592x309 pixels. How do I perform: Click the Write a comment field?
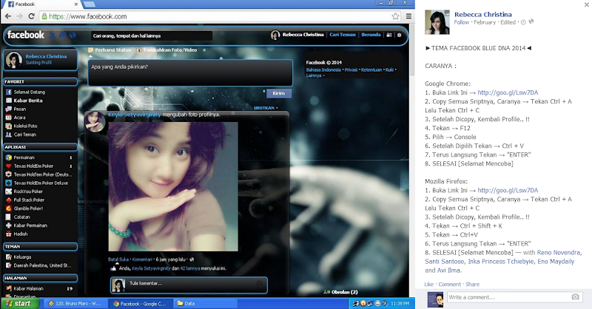pyautogui.click(x=514, y=297)
